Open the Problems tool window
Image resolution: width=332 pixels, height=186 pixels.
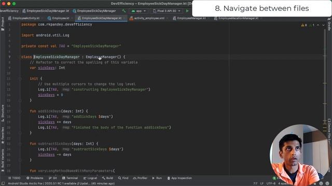click(35, 178)
